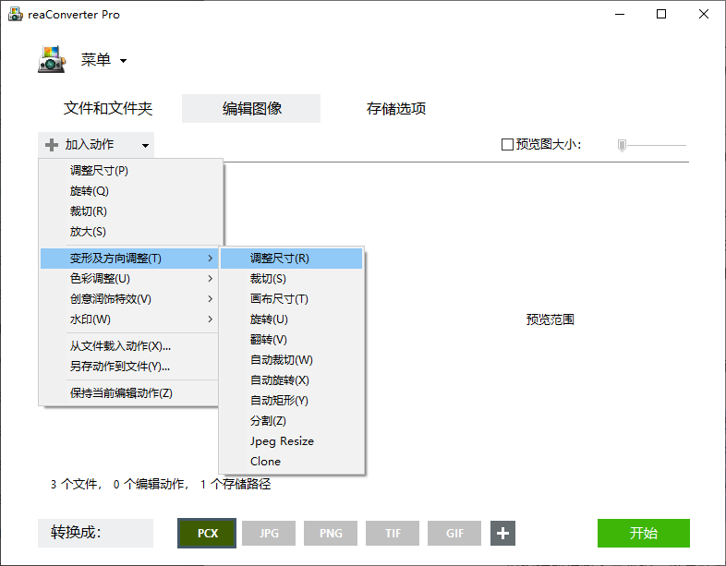726x566 pixels.
Task: Switch to the 文件和文件夹 tab
Action: pos(108,108)
